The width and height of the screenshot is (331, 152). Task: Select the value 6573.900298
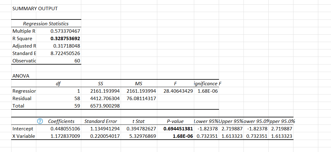105,106
